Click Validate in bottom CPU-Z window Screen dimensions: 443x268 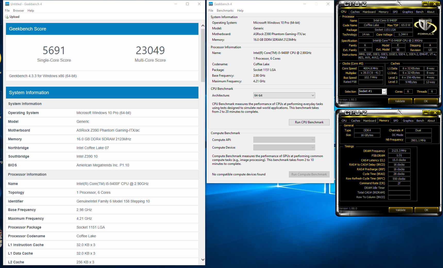401,210
